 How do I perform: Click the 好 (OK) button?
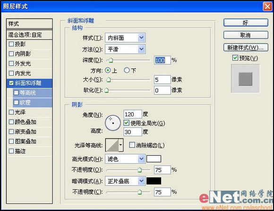(246, 23)
